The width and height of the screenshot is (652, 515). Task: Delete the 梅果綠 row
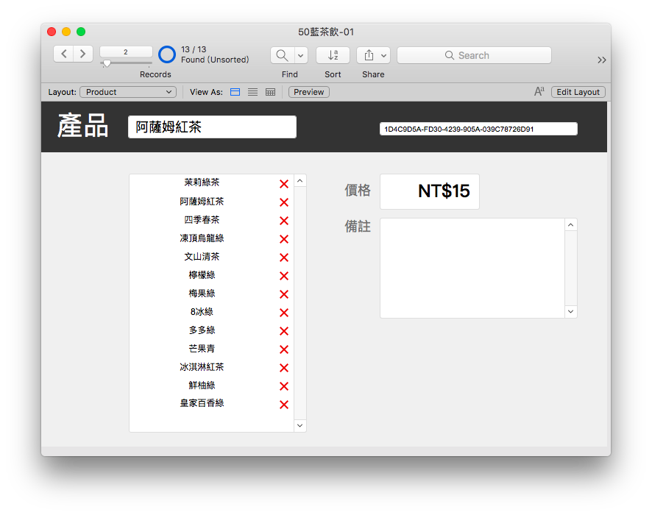(x=284, y=294)
